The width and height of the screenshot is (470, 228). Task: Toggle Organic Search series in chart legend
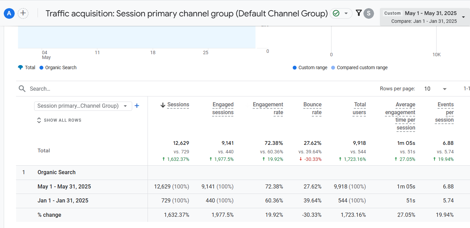58,67
